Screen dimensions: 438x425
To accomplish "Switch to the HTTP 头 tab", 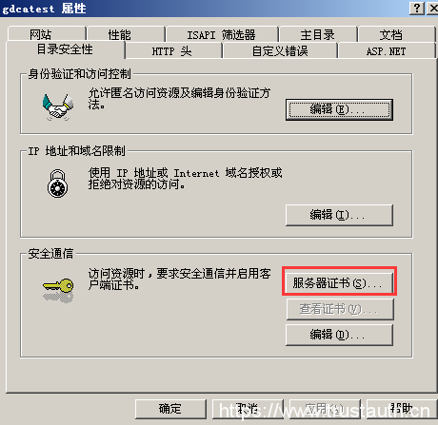I will tap(173, 50).
